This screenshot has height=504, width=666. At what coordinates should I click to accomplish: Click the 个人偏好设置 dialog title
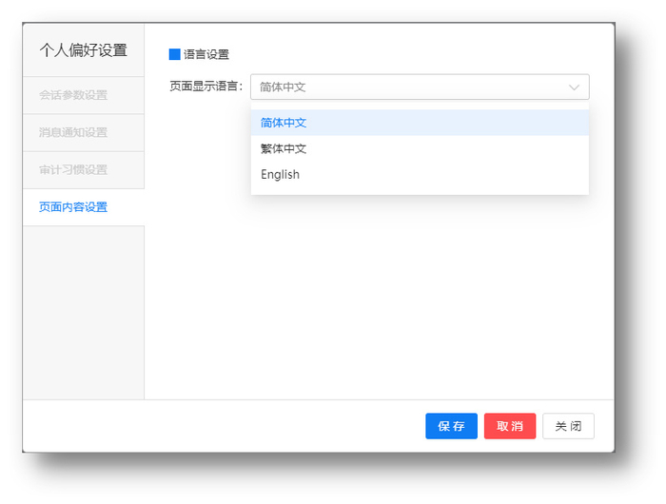(x=83, y=50)
